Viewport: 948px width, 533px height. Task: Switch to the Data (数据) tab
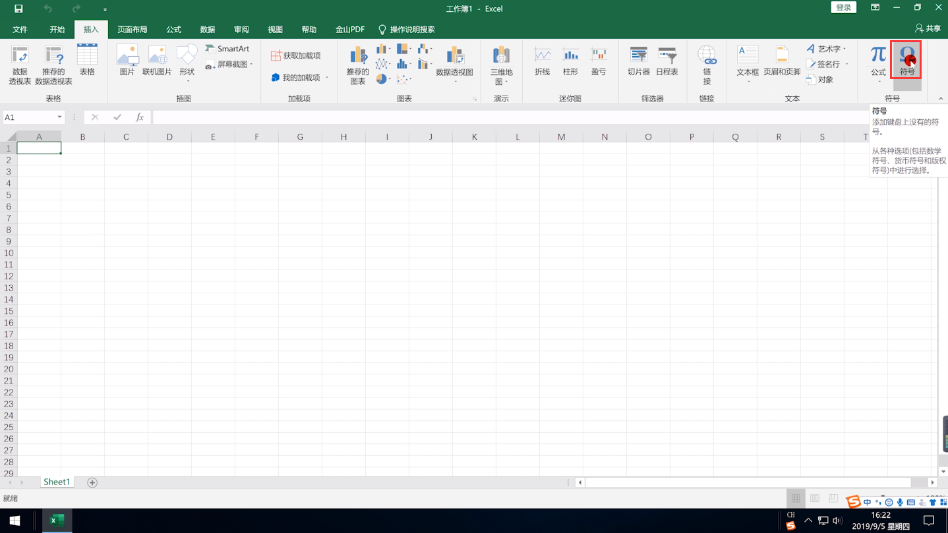tap(208, 30)
